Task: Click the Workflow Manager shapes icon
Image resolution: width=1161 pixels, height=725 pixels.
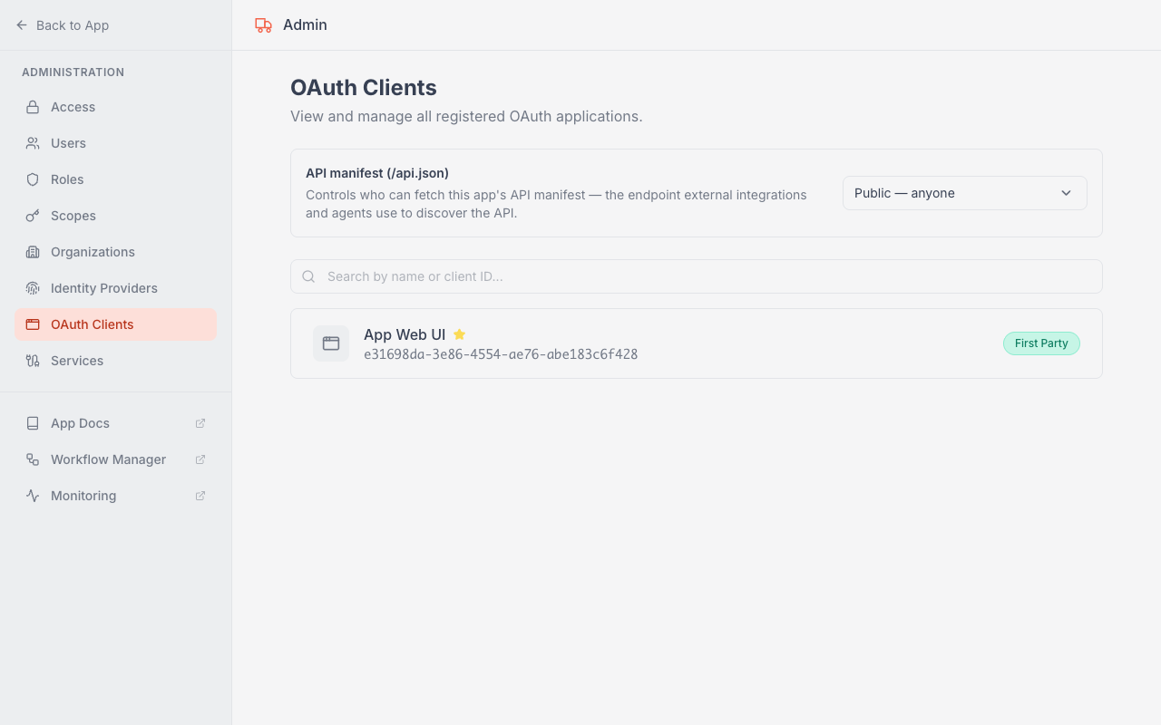Action: coord(33,459)
